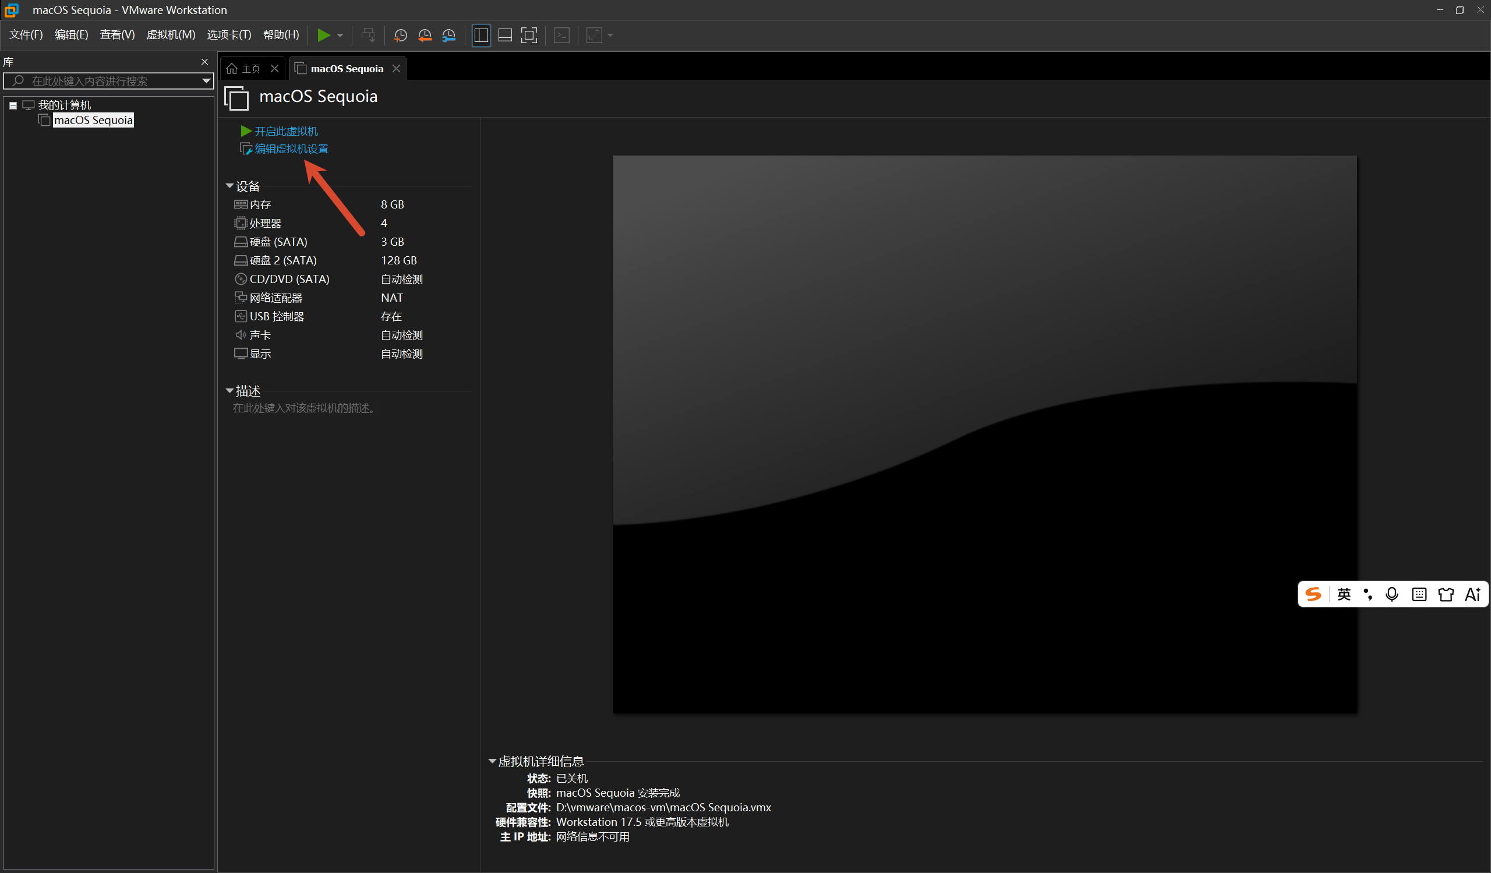Toggle the 英 language mode on the input bar
Screen dimensions: 1491x873
pyautogui.click(x=1344, y=594)
